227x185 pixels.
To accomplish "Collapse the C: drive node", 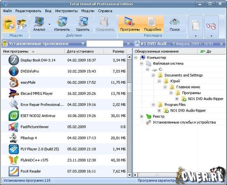I will 148,69.
